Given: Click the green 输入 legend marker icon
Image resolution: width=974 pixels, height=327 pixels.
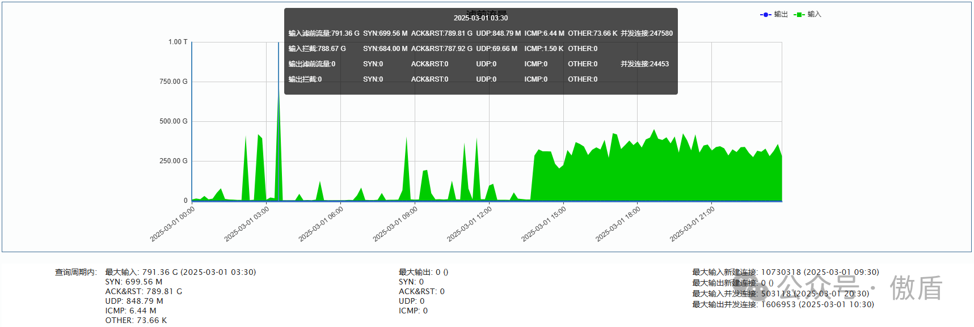Looking at the screenshot, I should tap(799, 14).
